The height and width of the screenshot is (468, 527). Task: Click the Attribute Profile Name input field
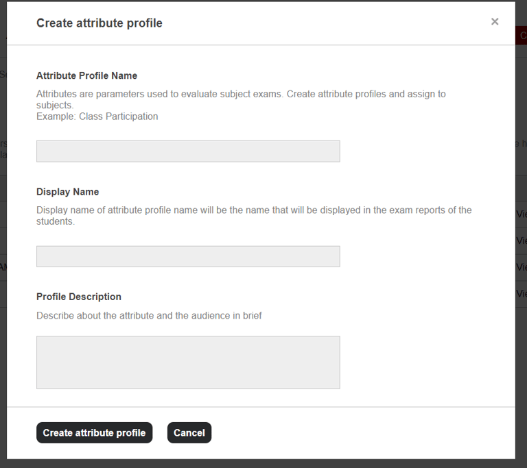point(188,151)
